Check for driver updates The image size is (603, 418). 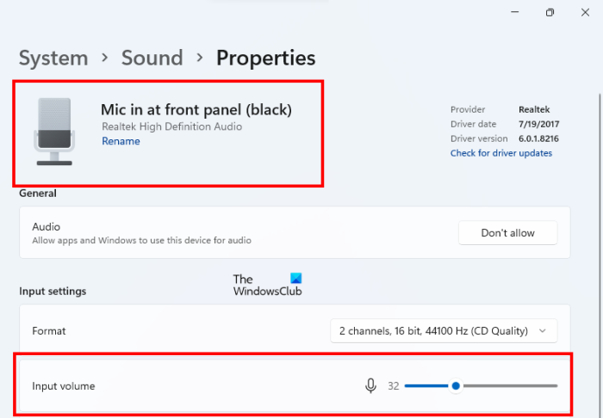click(500, 153)
